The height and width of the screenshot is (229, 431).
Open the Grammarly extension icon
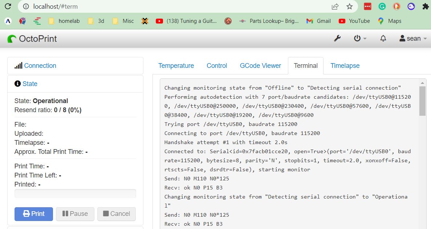382,6
